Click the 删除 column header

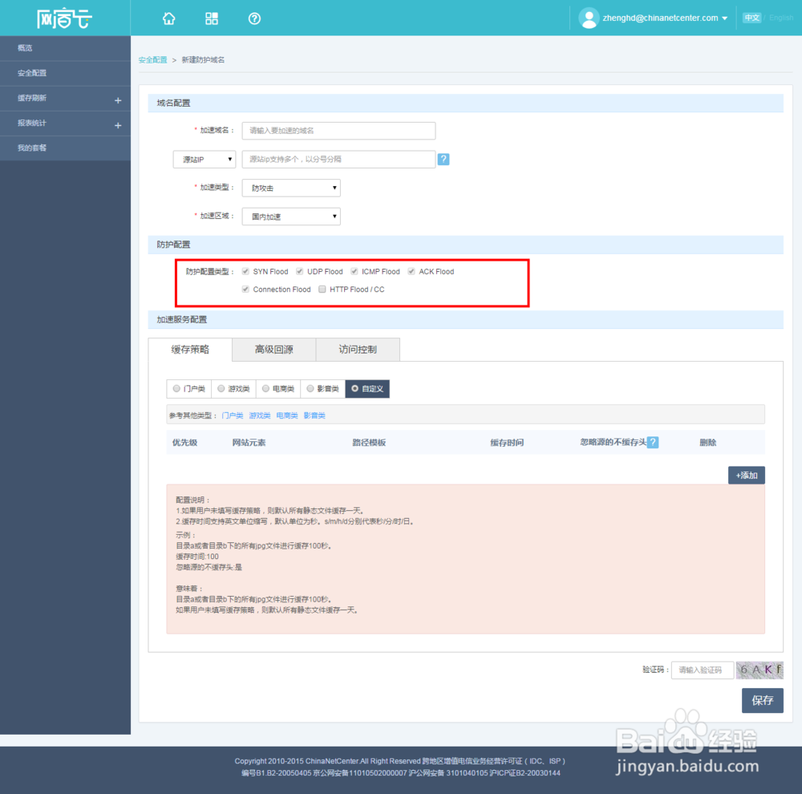pyautogui.click(x=708, y=443)
